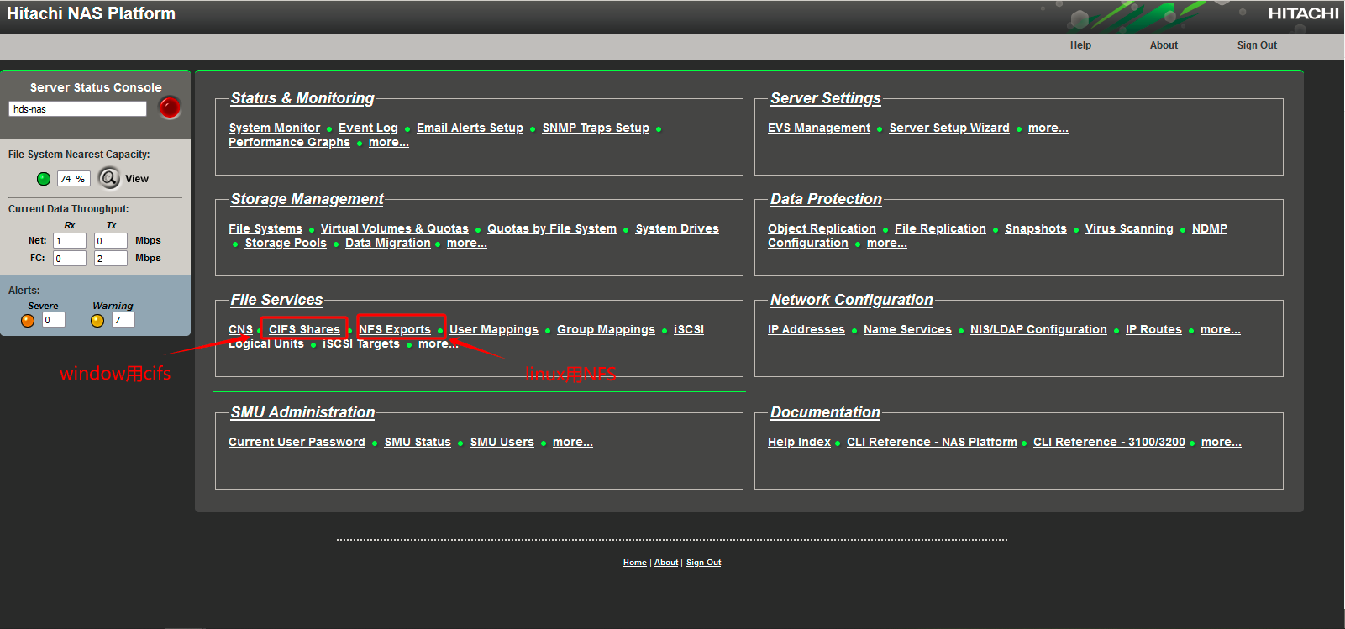1345x629 pixels.
Task: Open NIS/LDAP Configuration link
Action: (x=1038, y=329)
